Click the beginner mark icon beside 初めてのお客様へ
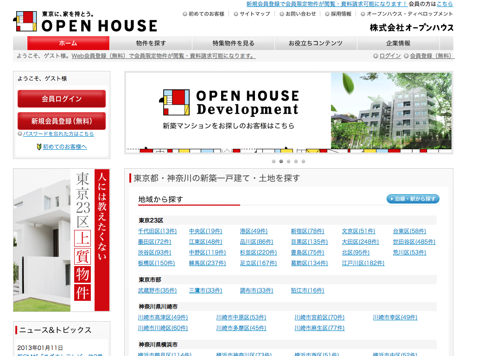 point(39,147)
